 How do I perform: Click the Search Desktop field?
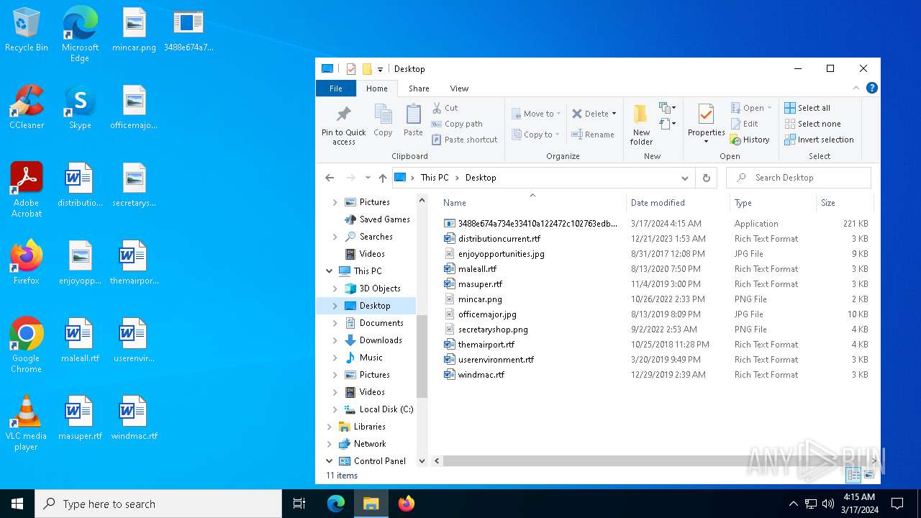point(799,178)
